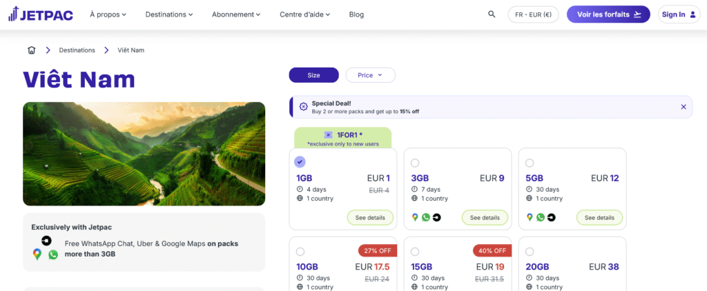
Task: Click globe icon on 5GB card
Action: point(530,198)
